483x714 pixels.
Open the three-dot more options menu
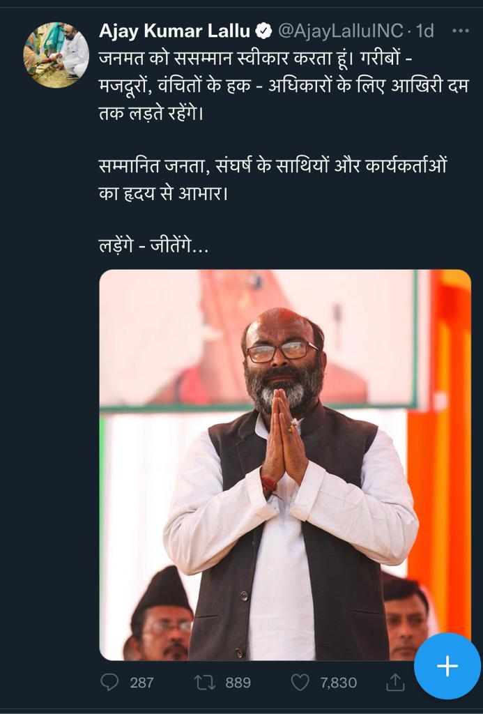[461, 31]
